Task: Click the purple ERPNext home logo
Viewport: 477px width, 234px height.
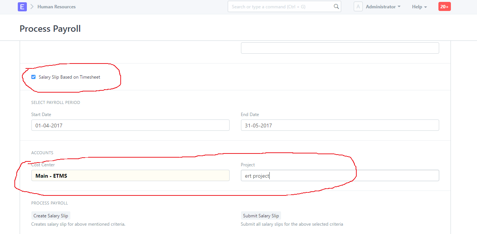Action: point(22,7)
